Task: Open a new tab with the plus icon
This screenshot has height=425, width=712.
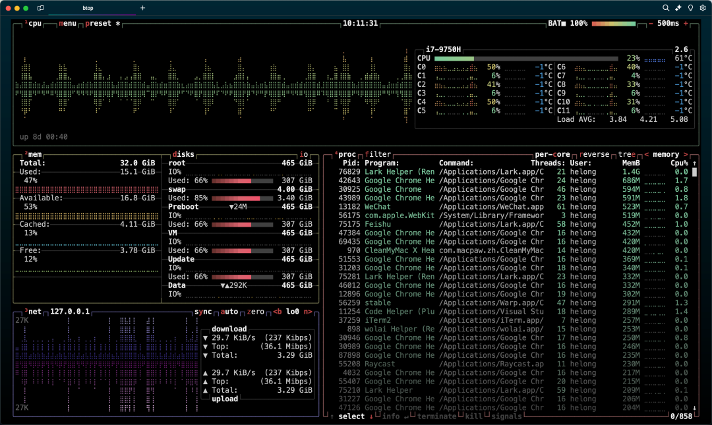Action: pos(142,8)
